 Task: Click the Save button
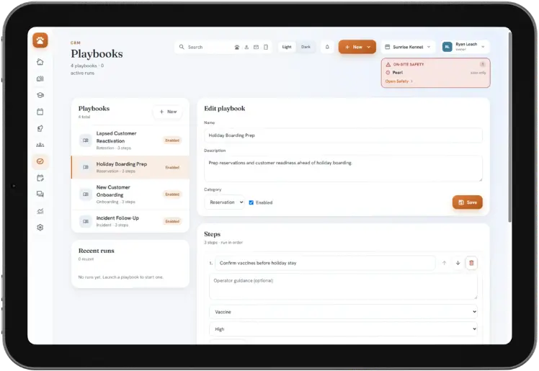467,202
